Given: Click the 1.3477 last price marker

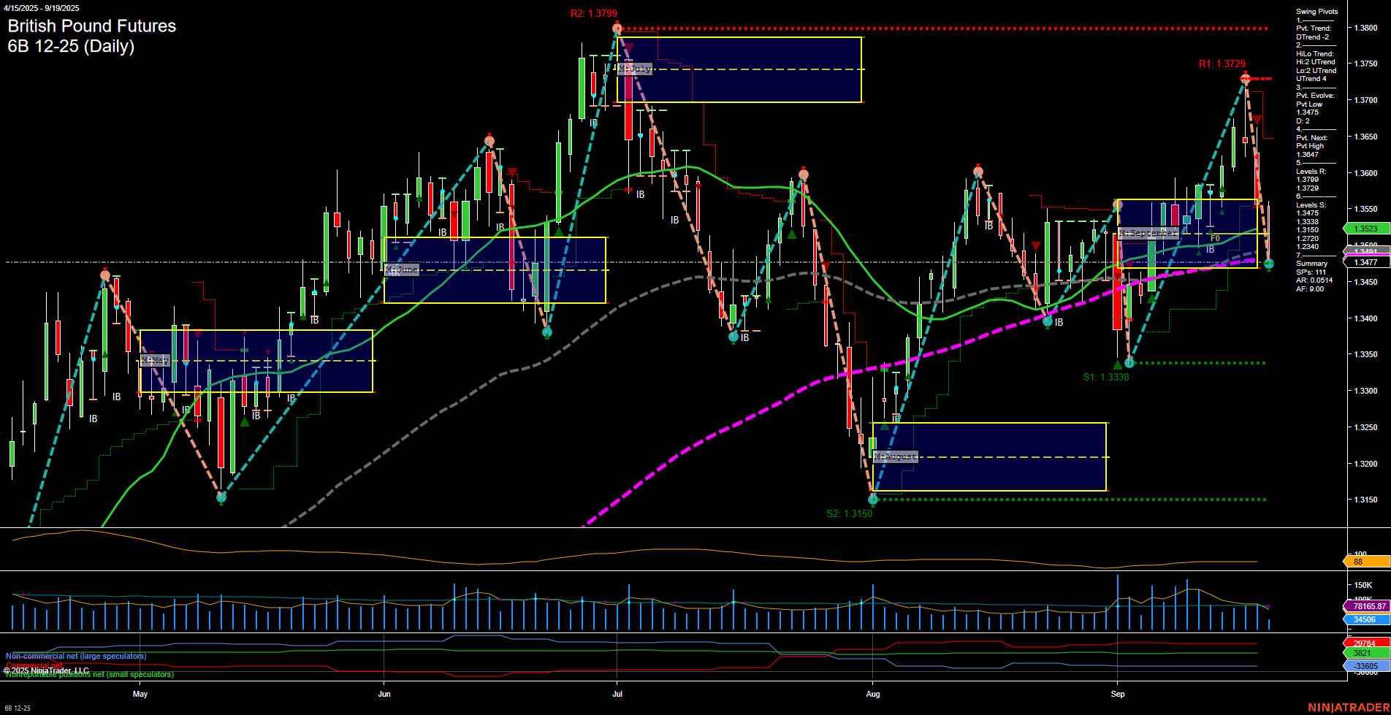Looking at the screenshot, I should pyautogui.click(x=1366, y=262).
